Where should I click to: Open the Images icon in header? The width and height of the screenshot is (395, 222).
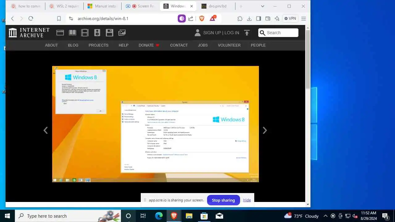122,32
